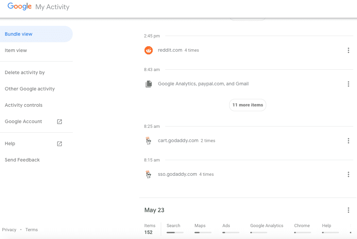
Task: Click the reddit.com favicon
Action: click(149, 50)
